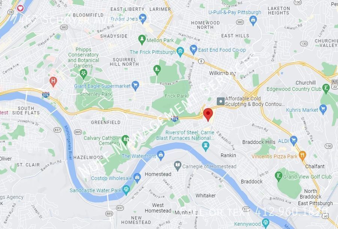Image resolution: width=338 pixels, height=229 pixels.
Task: Click the Carnegie of Homestead library icon
Action: (x=178, y=165)
